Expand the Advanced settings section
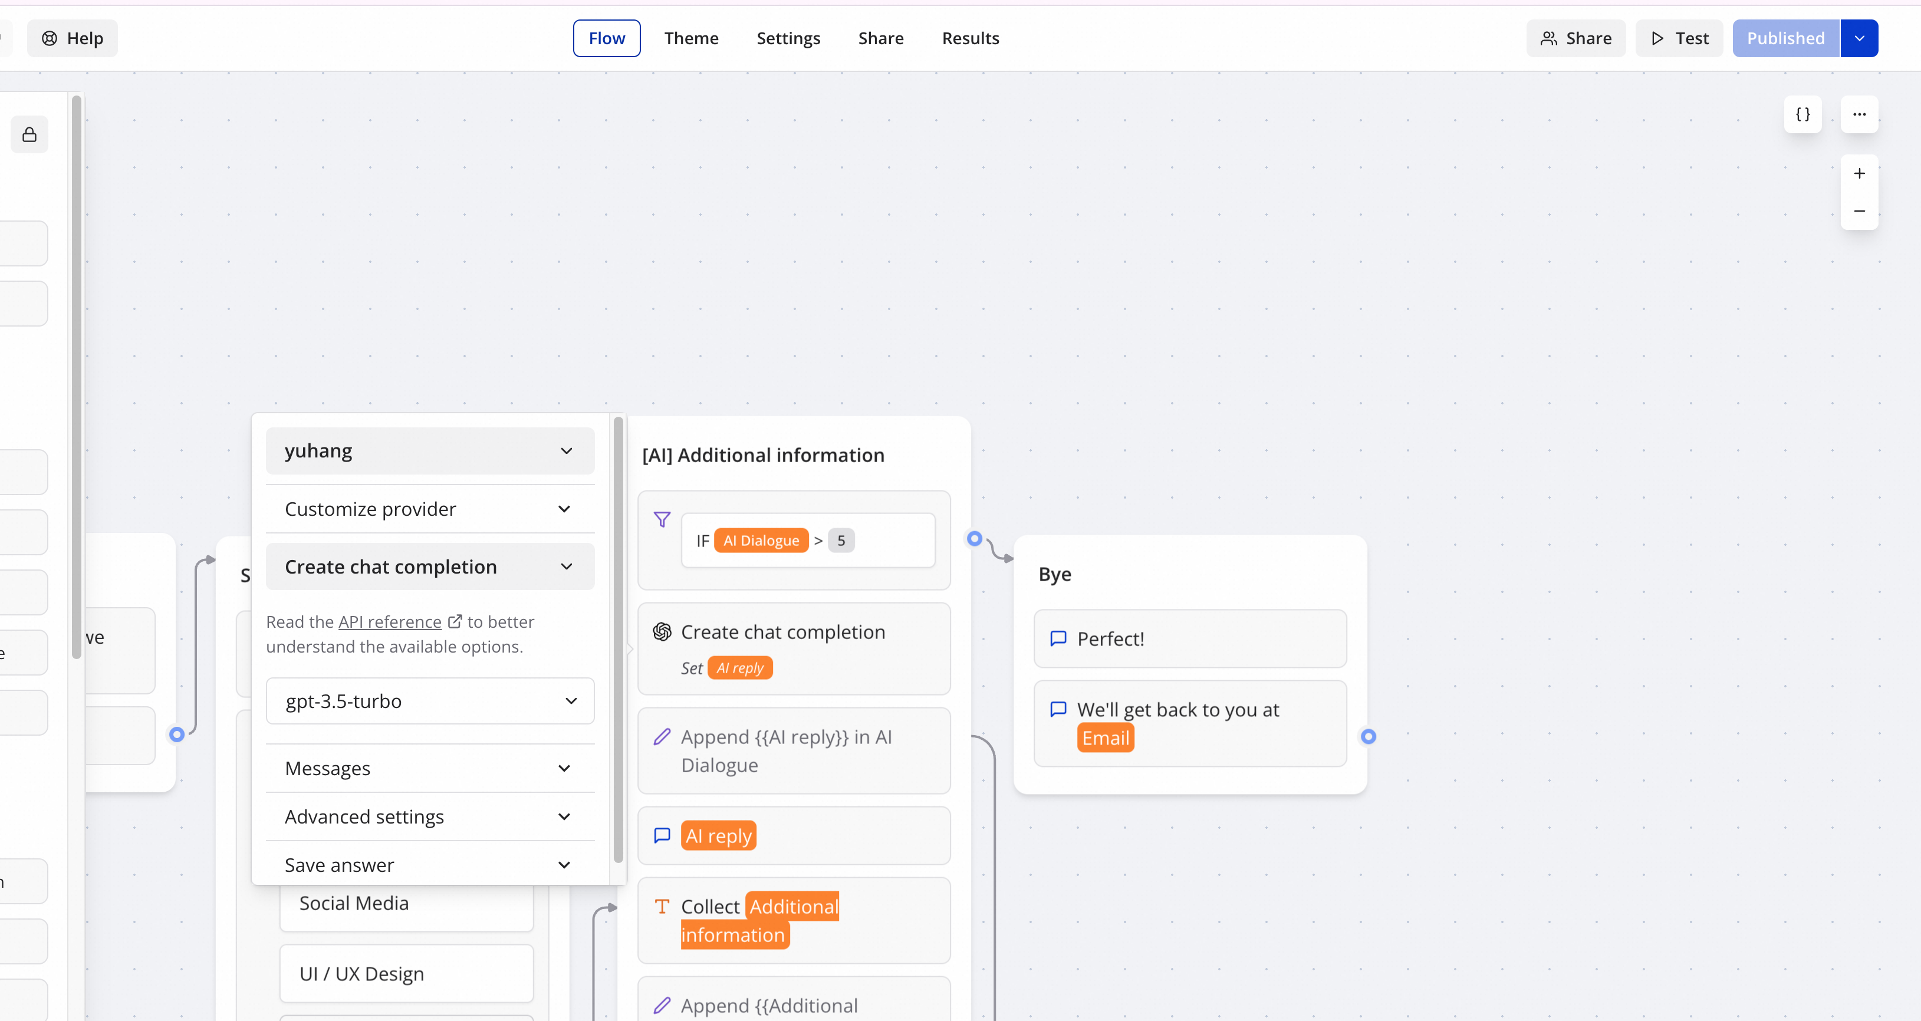 tap(429, 816)
